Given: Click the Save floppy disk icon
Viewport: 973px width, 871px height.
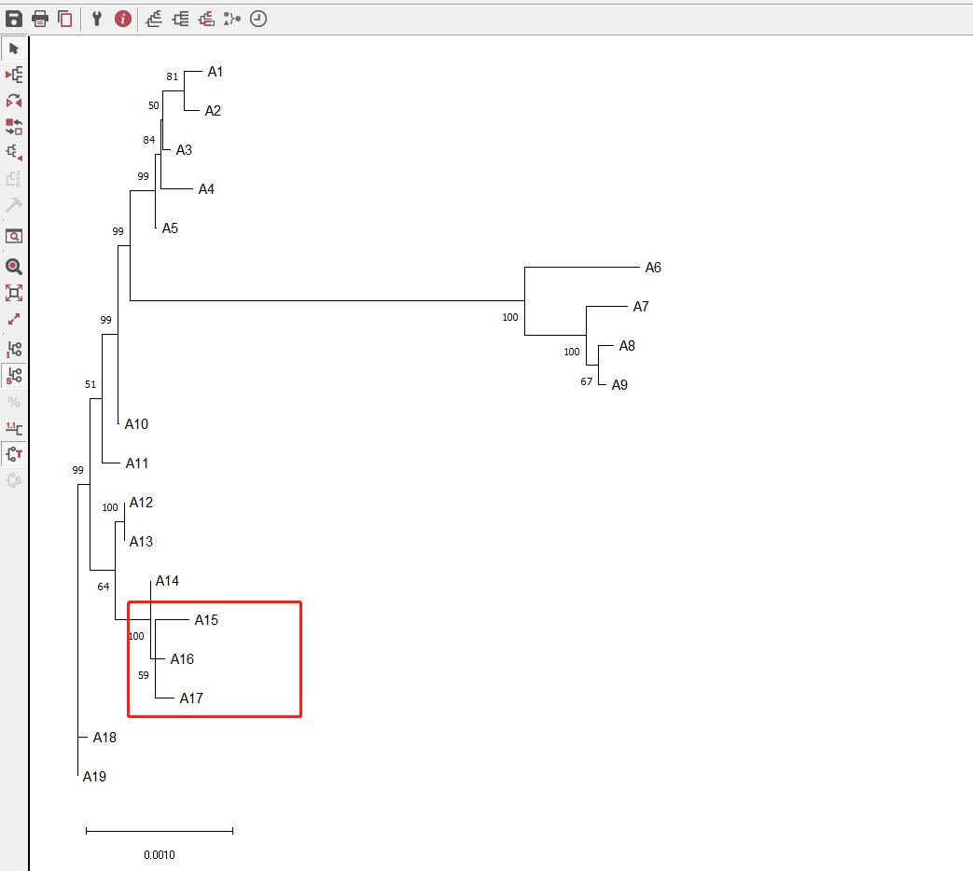Looking at the screenshot, I should [x=14, y=20].
